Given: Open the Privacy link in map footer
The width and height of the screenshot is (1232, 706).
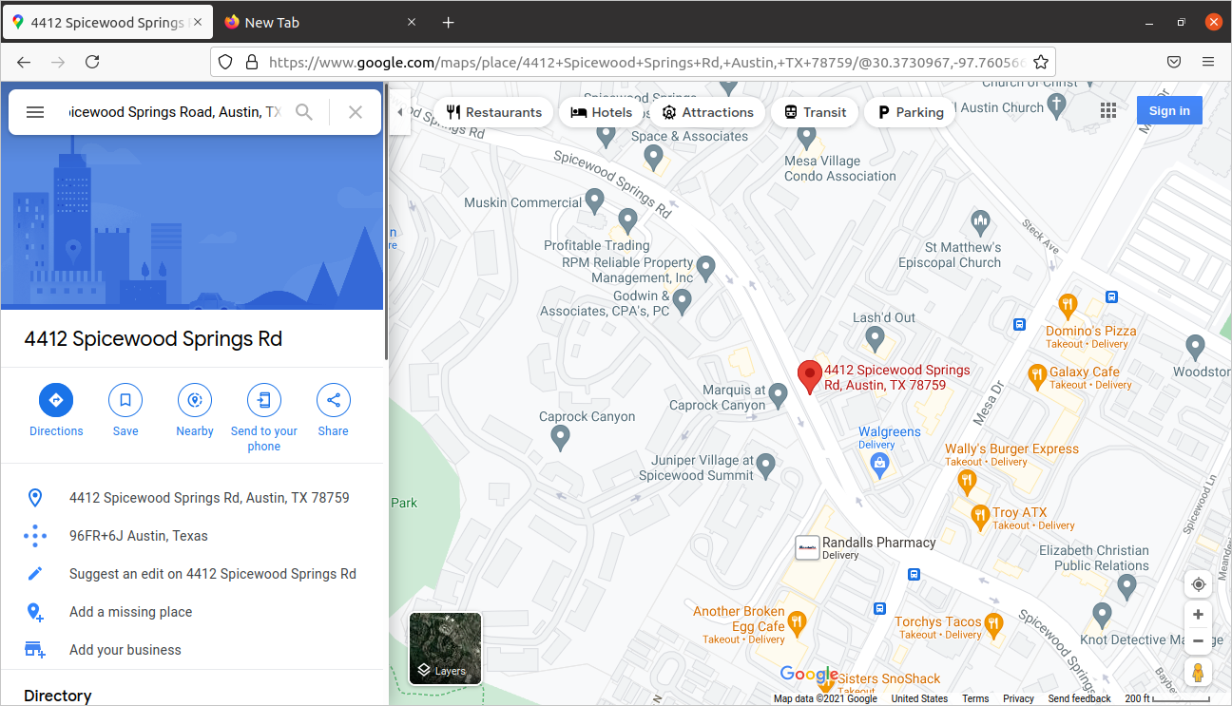Looking at the screenshot, I should 1018,698.
